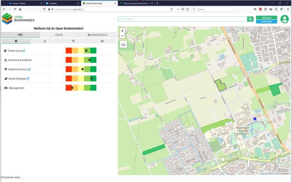
Task: Open the map layers control
Action: pos(123,44)
